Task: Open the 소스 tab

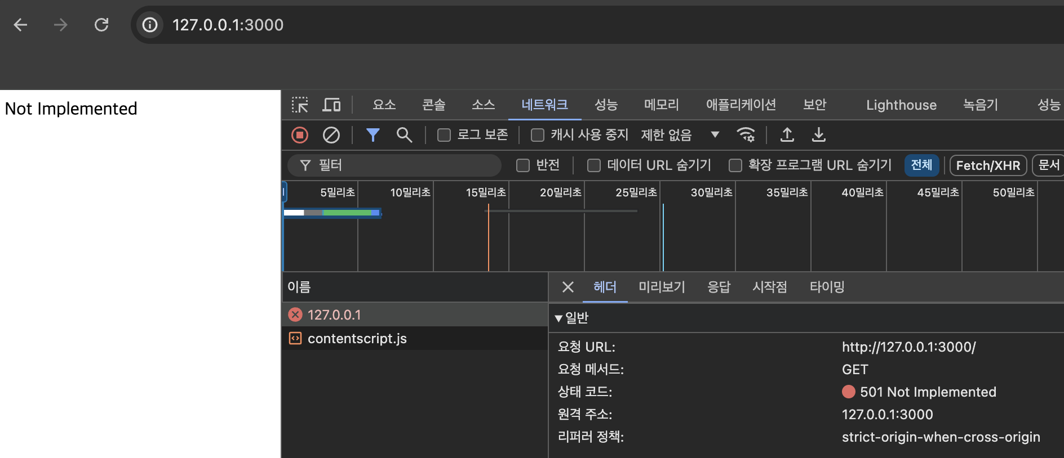Action: coord(484,105)
